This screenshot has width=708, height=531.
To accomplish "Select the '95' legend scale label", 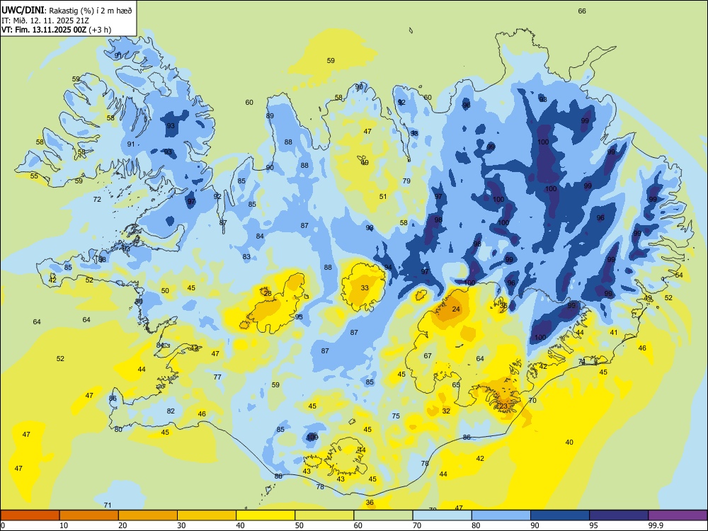I will click(594, 525).
